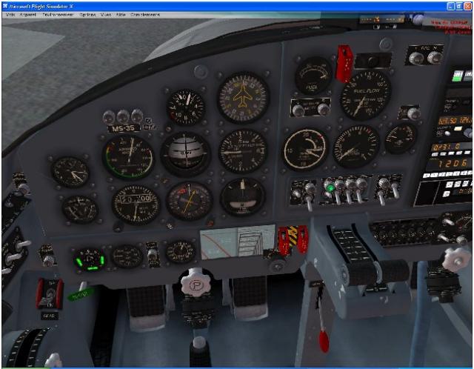Image resolution: width=474 pixels, height=369 pixels.
Task: Open the Environnement menu
Action: pos(58,15)
